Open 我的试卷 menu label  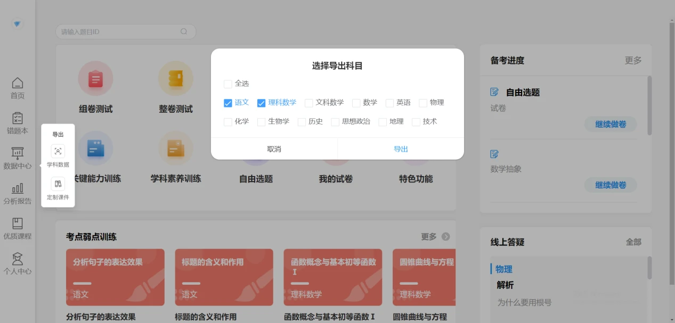[336, 179]
